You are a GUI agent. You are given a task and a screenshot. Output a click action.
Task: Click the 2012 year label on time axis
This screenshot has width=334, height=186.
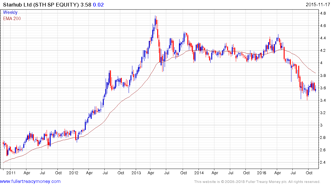coord(74,173)
